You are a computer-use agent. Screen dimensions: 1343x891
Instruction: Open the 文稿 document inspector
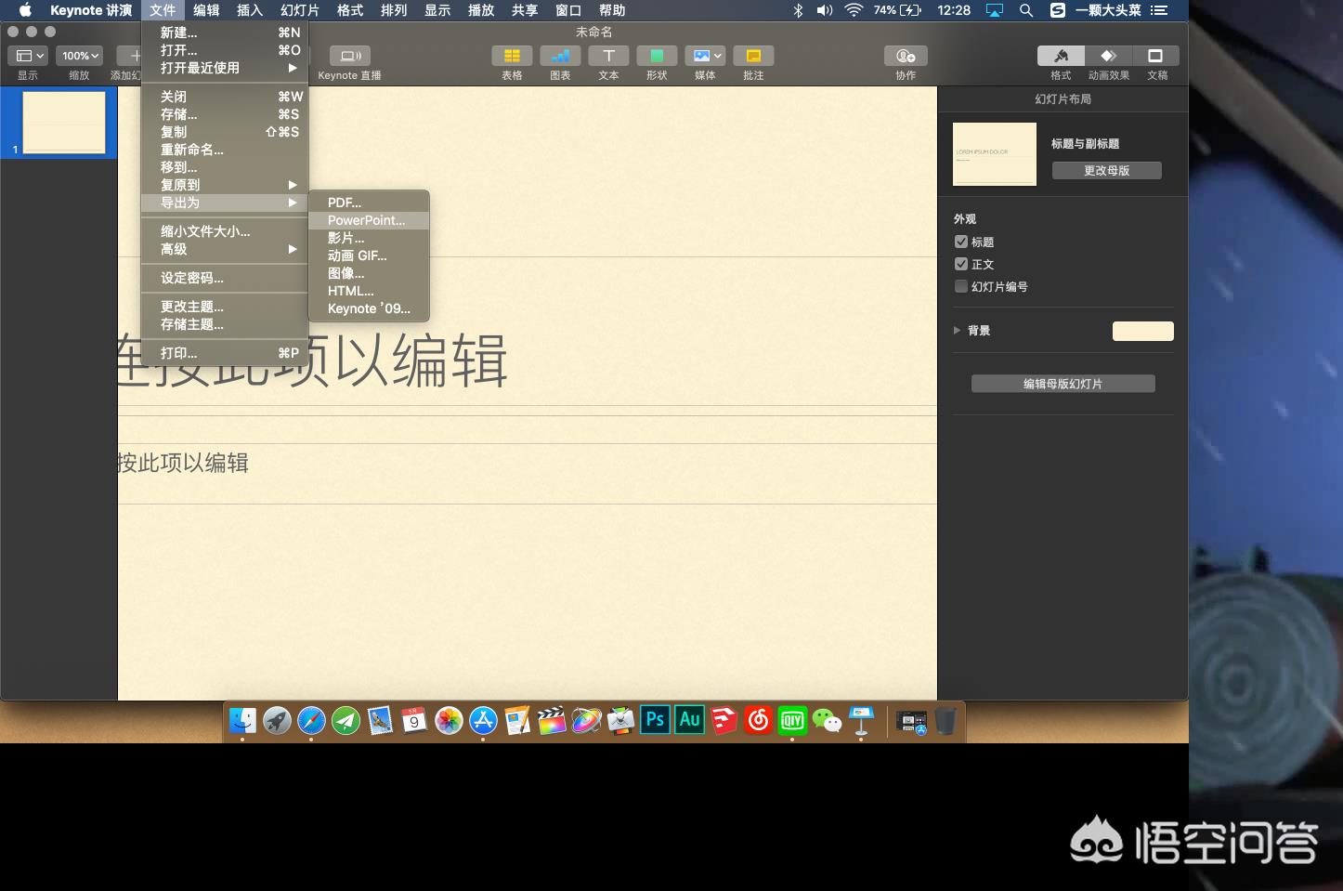coord(1155,56)
